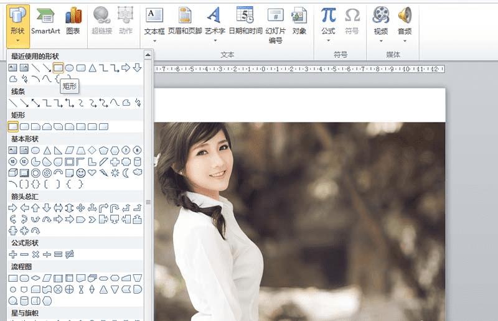Click the 箭头总汇 section heading

coord(25,197)
